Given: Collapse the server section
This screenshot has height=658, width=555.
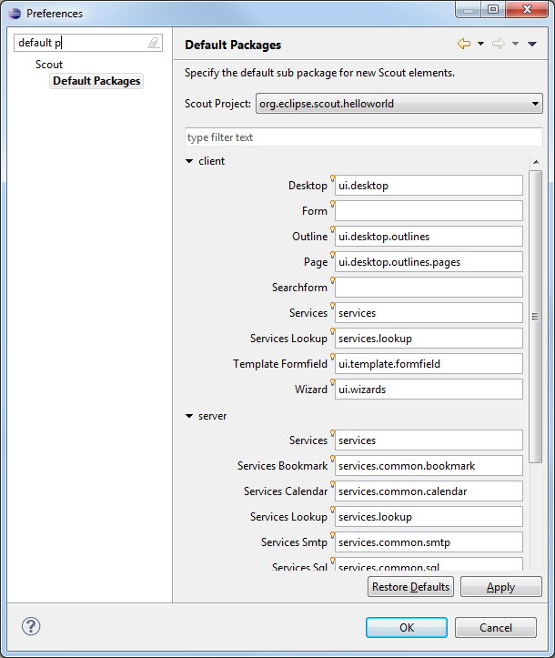Looking at the screenshot, I should (189, 416).
